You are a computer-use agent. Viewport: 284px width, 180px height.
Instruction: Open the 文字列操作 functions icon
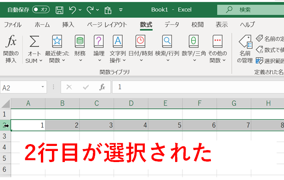click(118, 41)
